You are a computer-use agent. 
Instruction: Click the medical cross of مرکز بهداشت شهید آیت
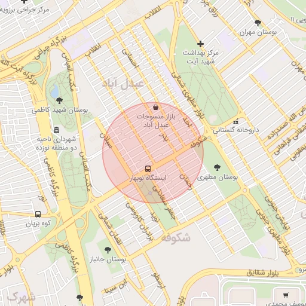click(200, 44)
